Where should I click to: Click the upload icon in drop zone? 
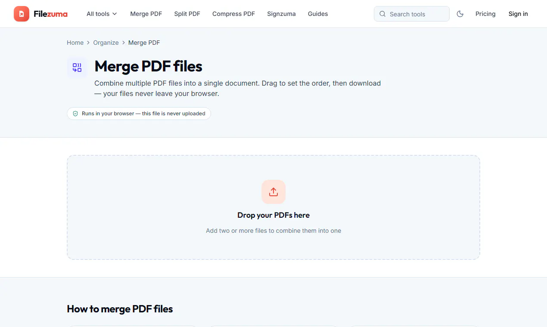click(273, 192)
